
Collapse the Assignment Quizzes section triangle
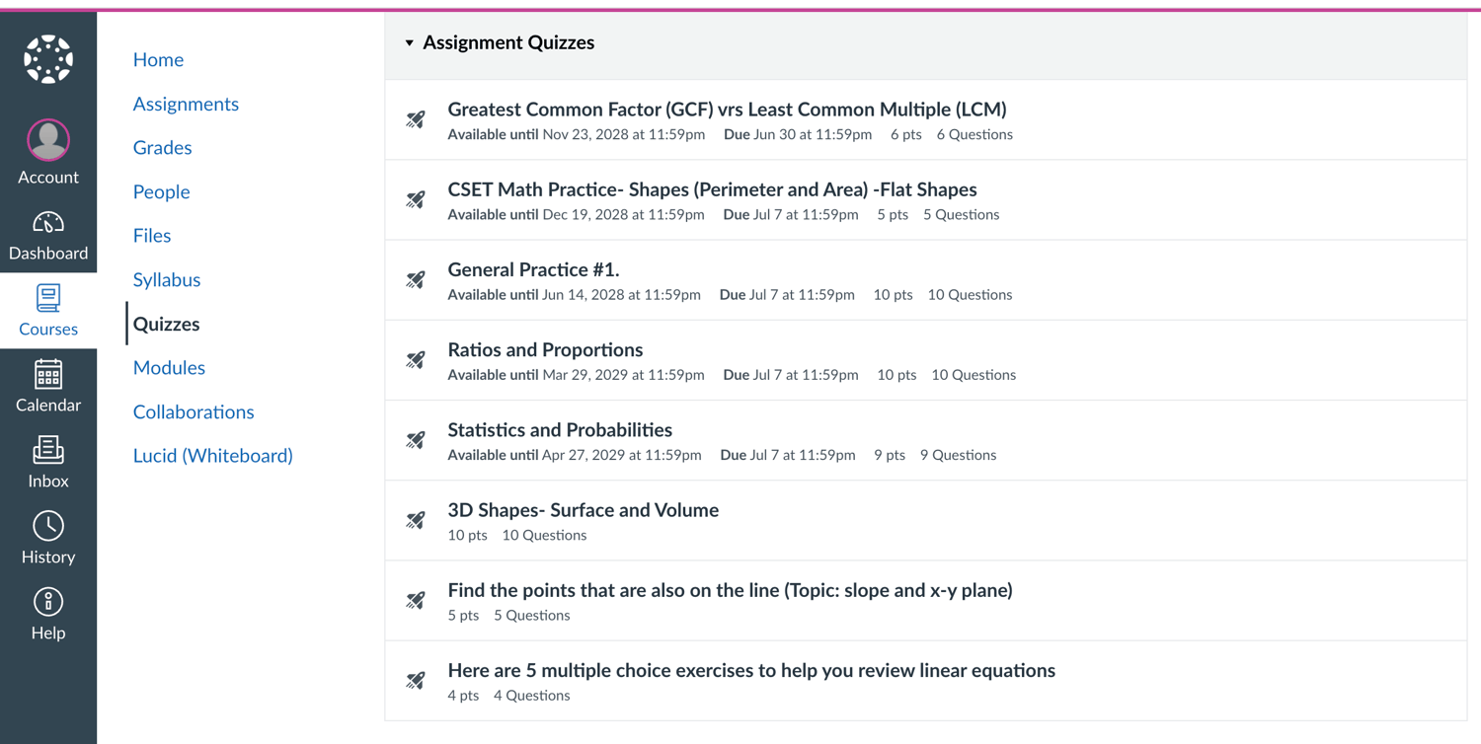[x=409, y=42]
